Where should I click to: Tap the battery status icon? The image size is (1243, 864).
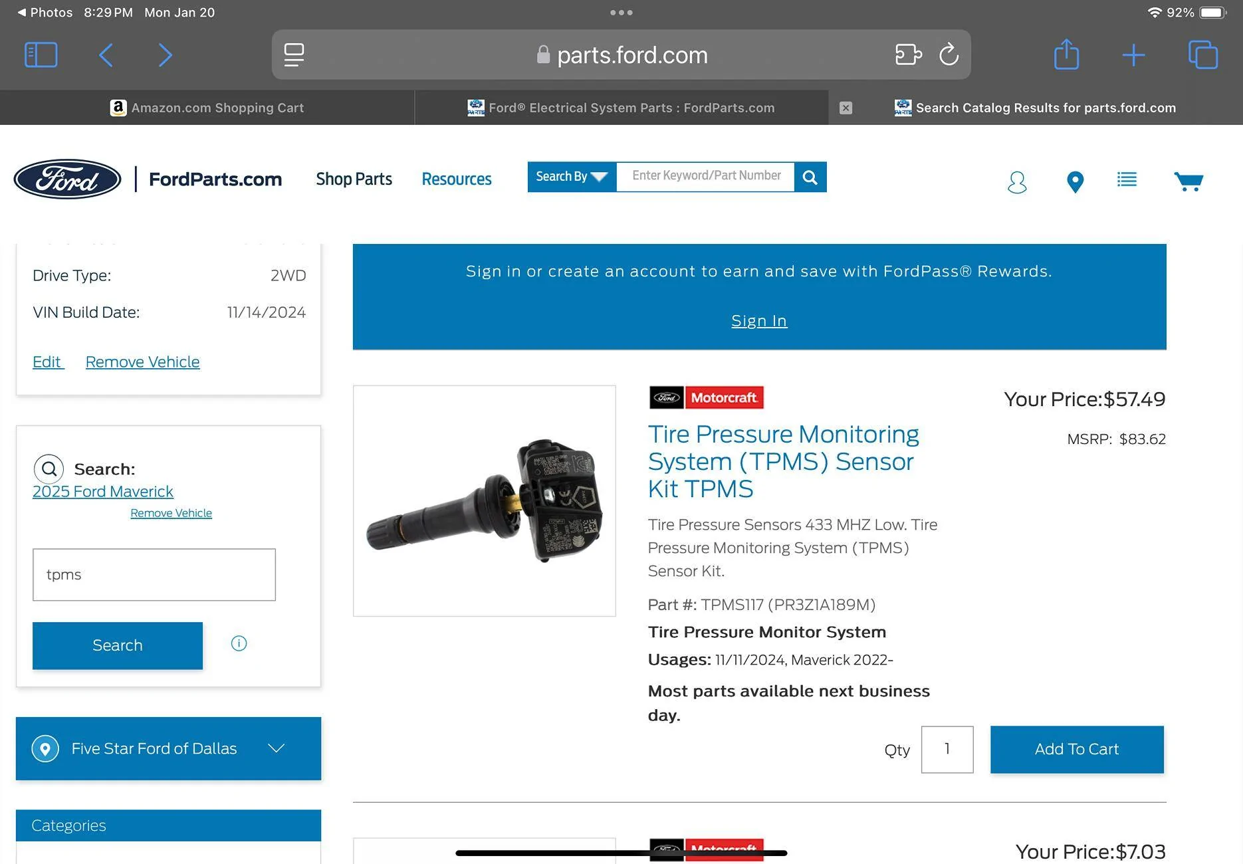pyautogui.click(x=1213, y=13)
